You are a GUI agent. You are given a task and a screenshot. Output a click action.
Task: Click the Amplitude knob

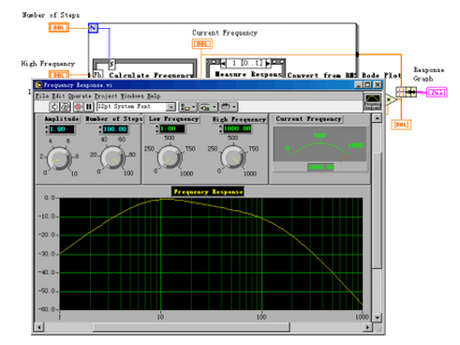coord(59,158)
